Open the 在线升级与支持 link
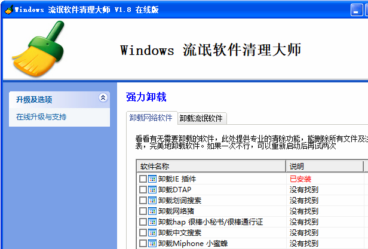368x249 pixels. point(41,117)
